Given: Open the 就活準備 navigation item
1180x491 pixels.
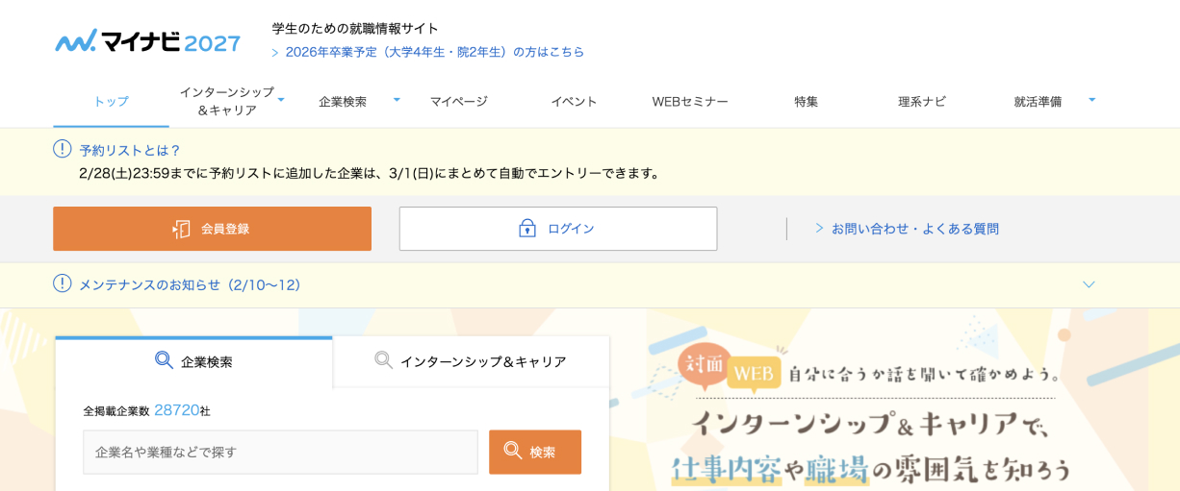Looking at the screenshot, I should (x=1038, y=102).
